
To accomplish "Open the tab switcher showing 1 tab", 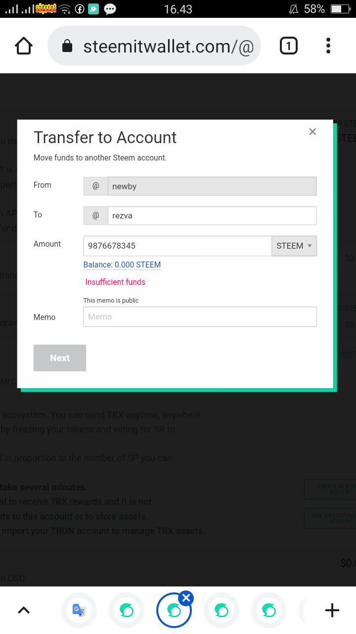I will [x=289, y=46].
